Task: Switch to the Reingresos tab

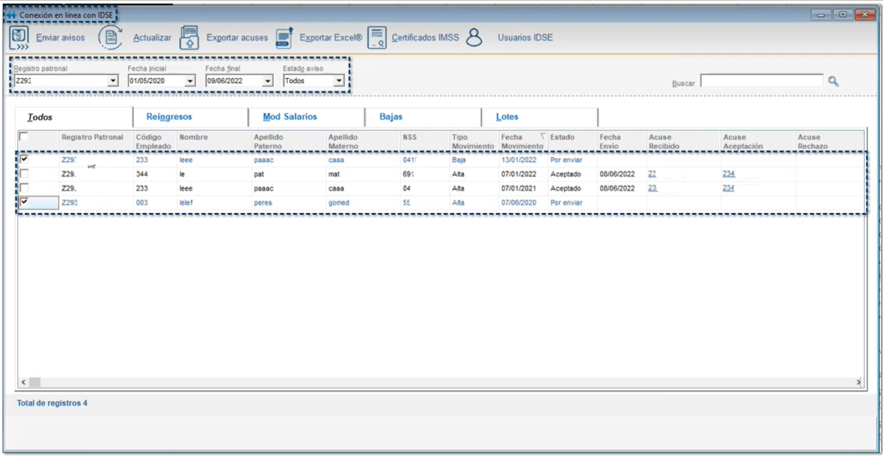Action: [x=169, y=117]
